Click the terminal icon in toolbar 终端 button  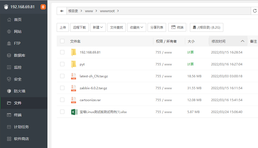tap(173, 27)
